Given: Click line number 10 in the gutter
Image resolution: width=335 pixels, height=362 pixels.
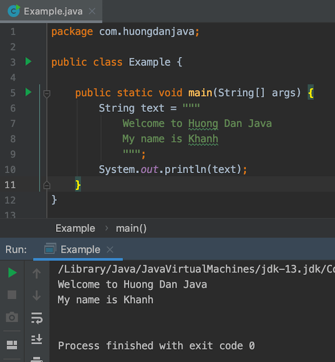Looking at the screenshot, I should 10,169.
